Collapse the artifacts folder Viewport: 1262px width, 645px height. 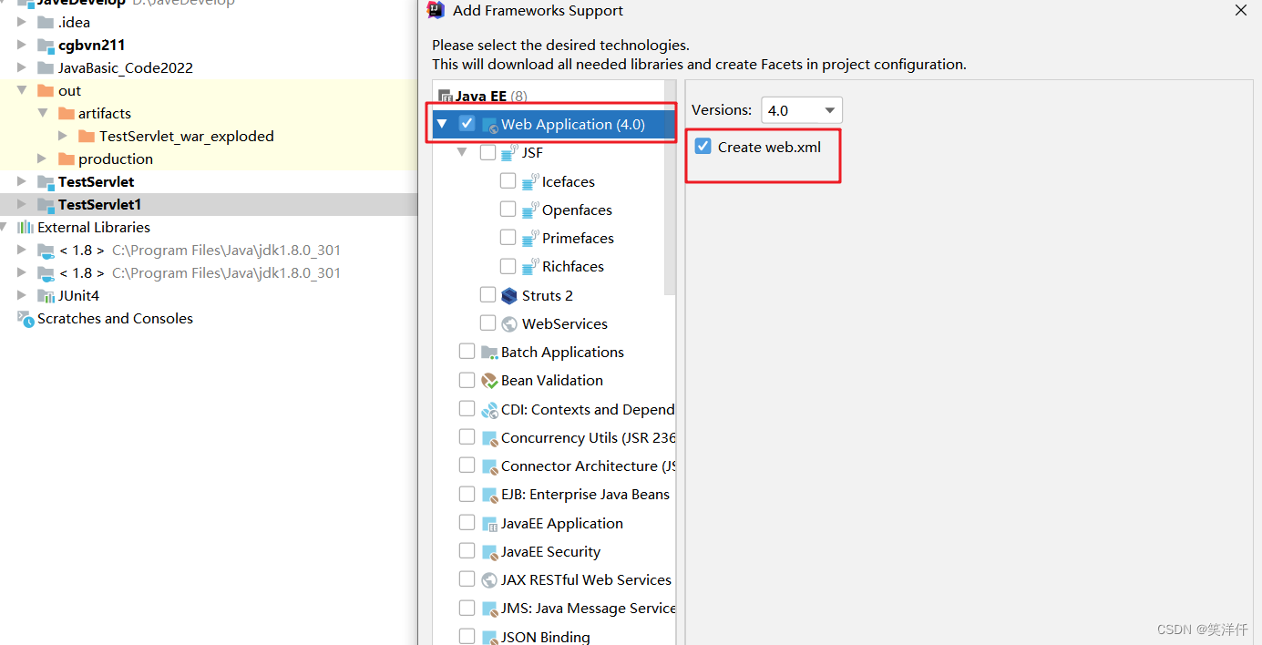43,113
